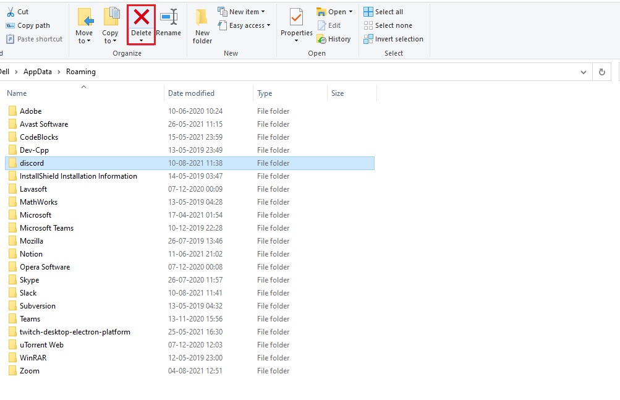Image resolution: width=620 pixels, height=400 pixels.
Task: Click the Edit command in ribbon
Action: pyautogui.click(x=329, y=25)
